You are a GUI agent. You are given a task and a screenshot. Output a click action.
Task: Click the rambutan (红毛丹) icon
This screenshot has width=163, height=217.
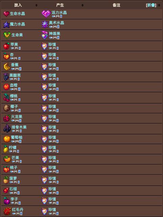tap(7, 211)
